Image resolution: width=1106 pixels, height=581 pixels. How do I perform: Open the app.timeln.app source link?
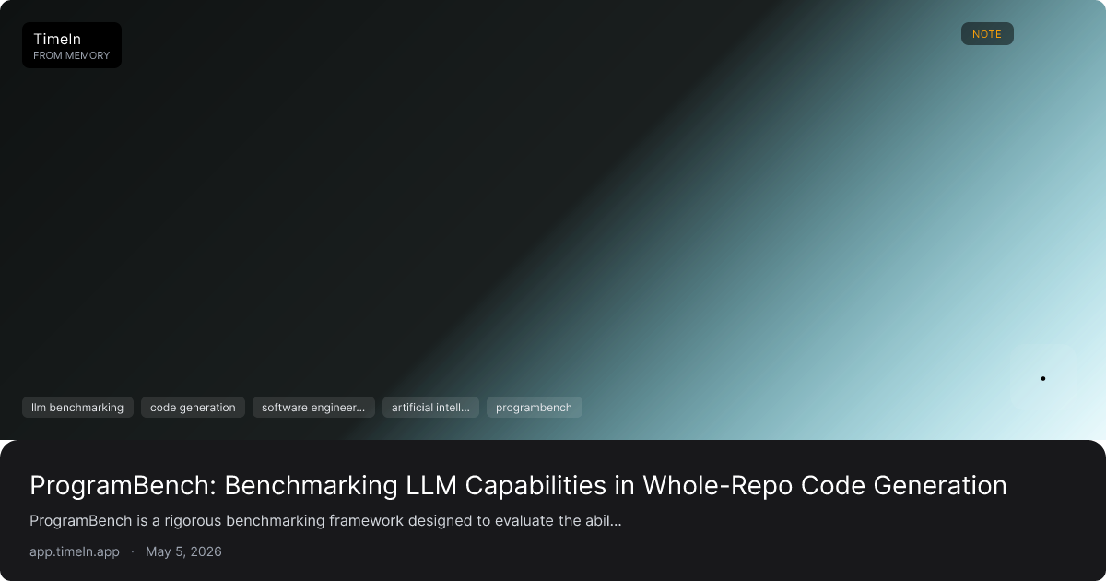(x=75, y=551)
